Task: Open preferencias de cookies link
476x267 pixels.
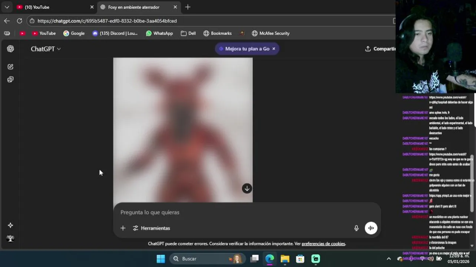Action: click(x=323, y=244)
